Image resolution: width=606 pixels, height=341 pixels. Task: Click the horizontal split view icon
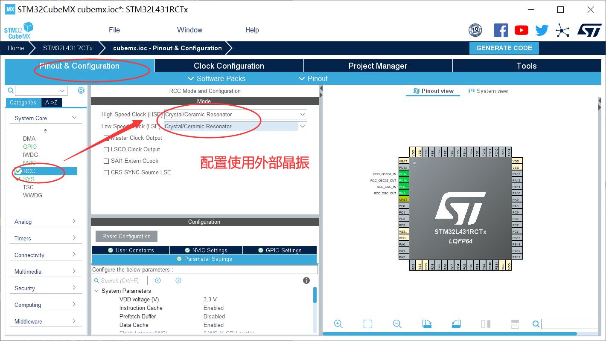click(x=515, y=324)
